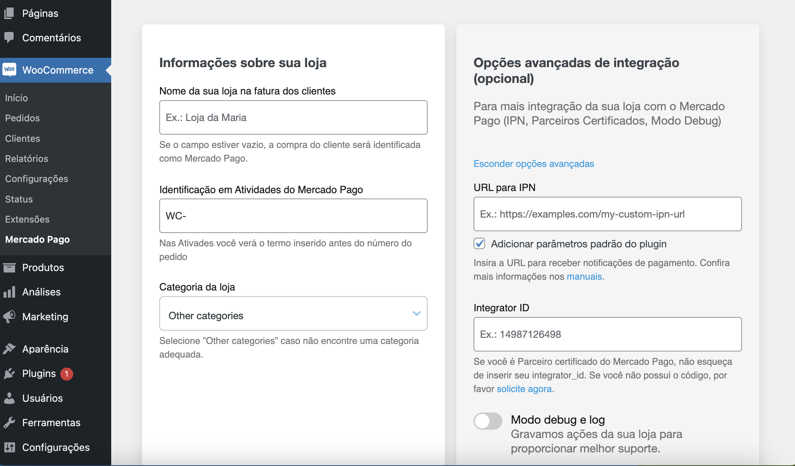Click Esconder opções avançadas link
The image size is (795, 466).
pyautogui.click(x=534, y=164)
